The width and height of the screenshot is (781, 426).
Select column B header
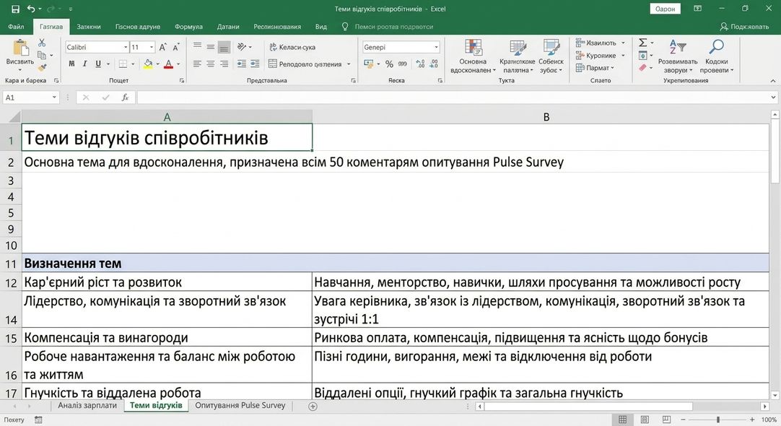[x=546, y=117]
